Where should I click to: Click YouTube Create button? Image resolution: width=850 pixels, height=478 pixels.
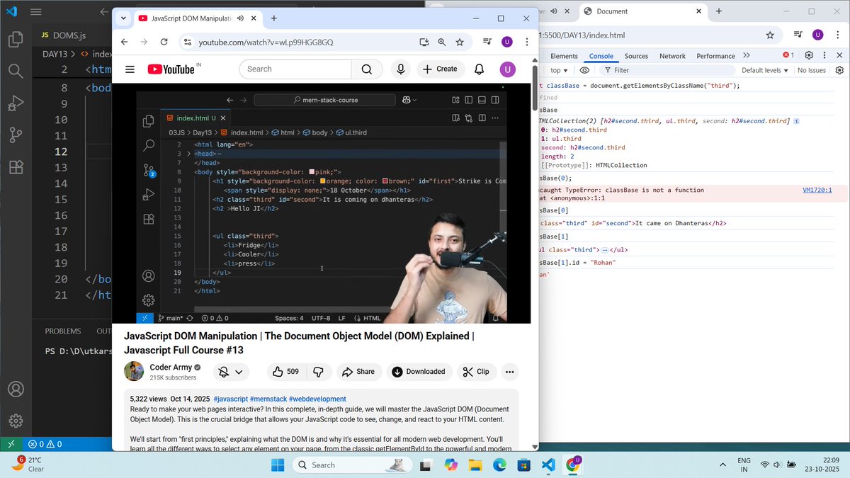click(x=440, y=69)
